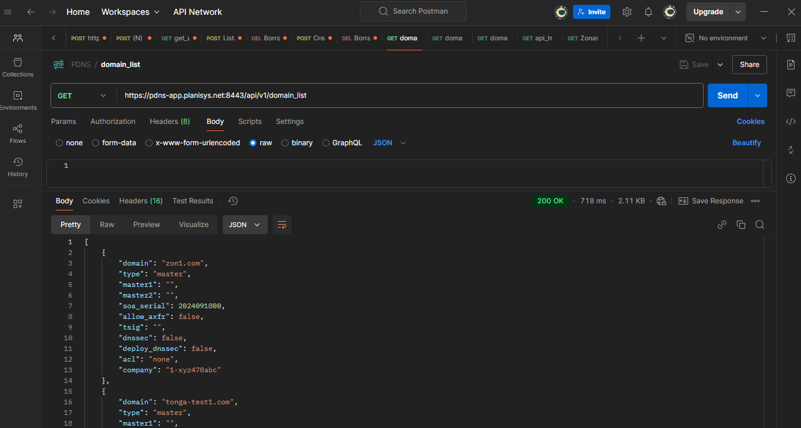Select the binary body type

coord(285,143)
